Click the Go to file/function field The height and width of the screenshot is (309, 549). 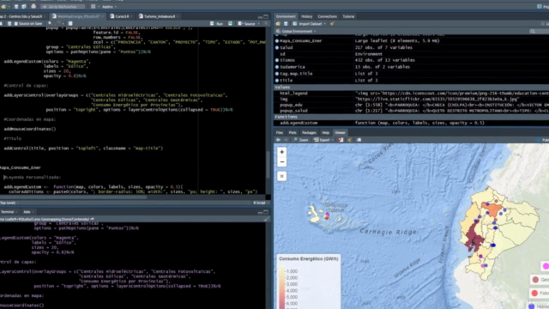pos(63,6)
